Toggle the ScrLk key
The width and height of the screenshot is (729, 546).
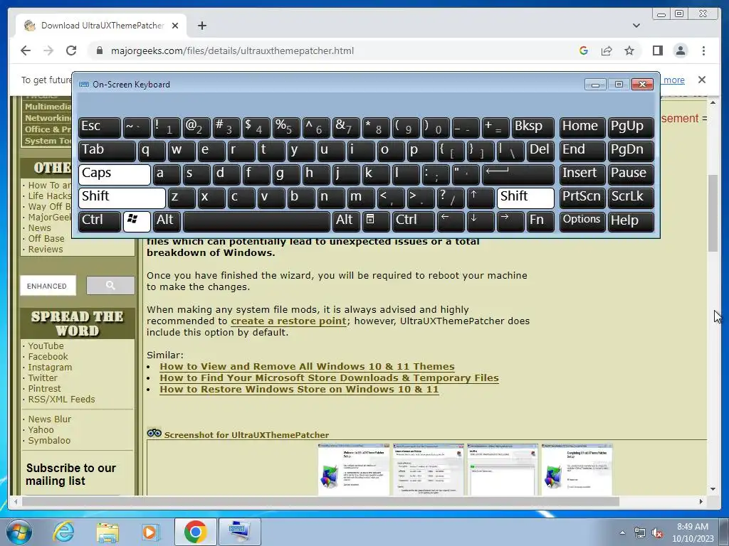(631, 198)
